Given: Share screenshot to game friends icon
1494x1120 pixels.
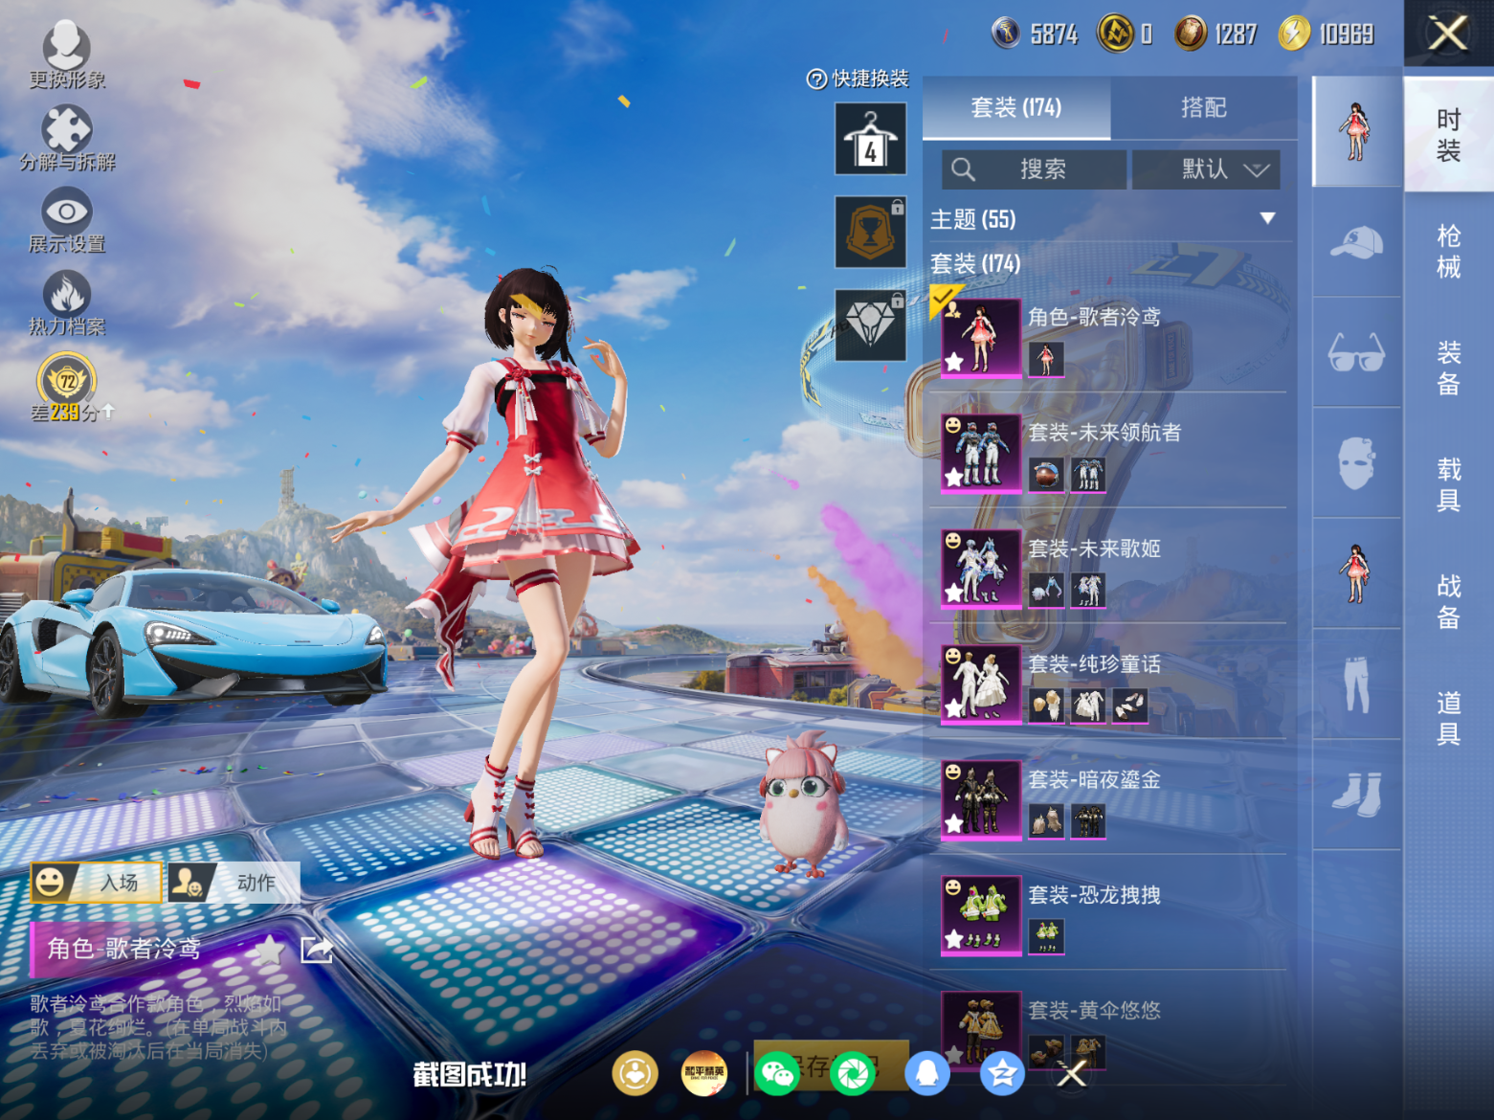Looking at the screenshot, I should pyautogui.click(x=636, y=1073).
